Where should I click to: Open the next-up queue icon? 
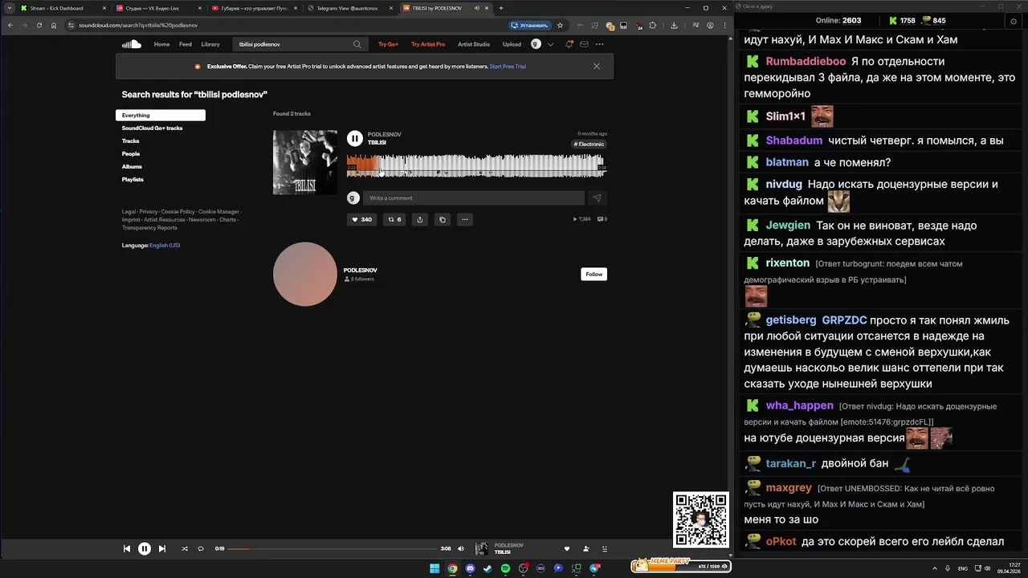tap(605, 548)
